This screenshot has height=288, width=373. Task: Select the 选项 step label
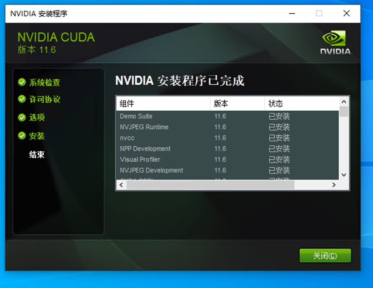tap(37, 118)
